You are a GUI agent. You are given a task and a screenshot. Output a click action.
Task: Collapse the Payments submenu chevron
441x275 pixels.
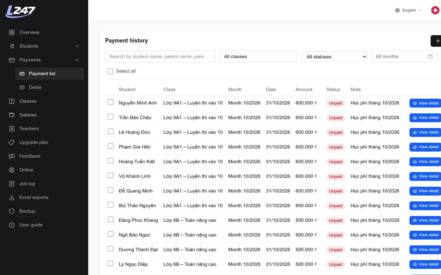pyautogui.click(x=77, y=60)
